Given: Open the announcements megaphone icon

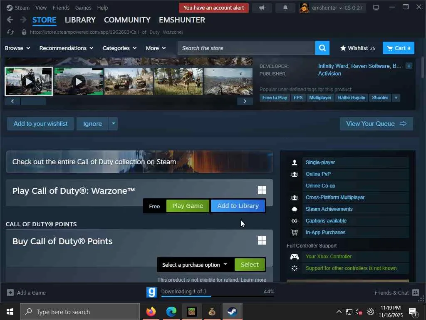Looking at the screenshot, I should (x=262, y=8).
